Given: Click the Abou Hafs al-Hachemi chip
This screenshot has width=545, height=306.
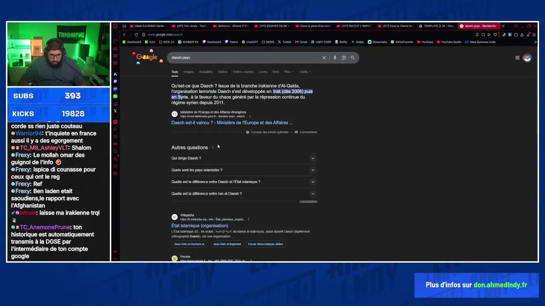Looking at the screenshot, I should coord(190,244).
